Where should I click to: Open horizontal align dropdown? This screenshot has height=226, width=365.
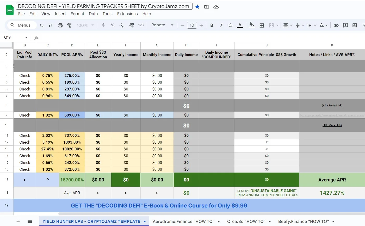click(x=287, y=25)
